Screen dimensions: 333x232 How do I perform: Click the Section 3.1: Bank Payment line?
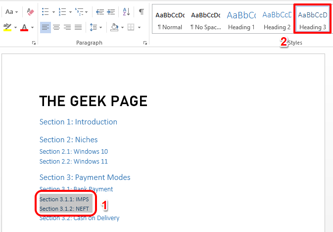(x=76, y=189)
